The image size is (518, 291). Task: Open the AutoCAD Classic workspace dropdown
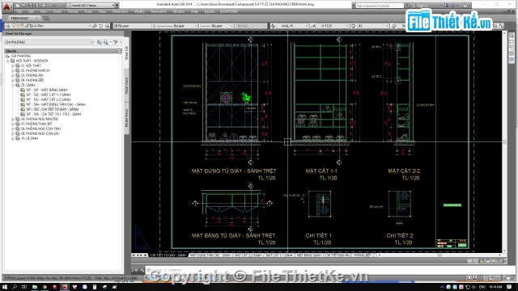point(92,6)
